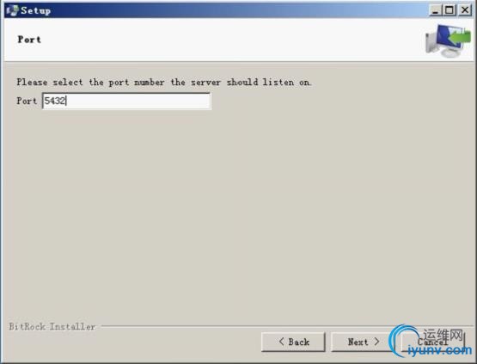Click the left chevron on the Back button
Viewport: 477px width, 364px height.
coord(281,342)
